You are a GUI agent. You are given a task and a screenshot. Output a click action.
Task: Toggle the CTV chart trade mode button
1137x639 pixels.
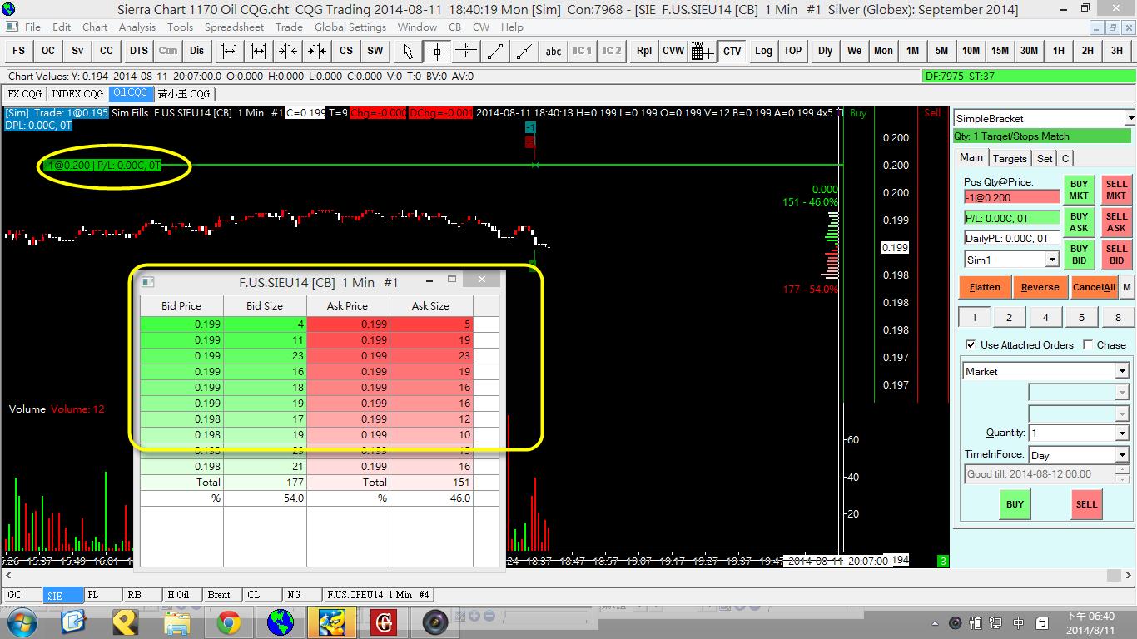732,51
